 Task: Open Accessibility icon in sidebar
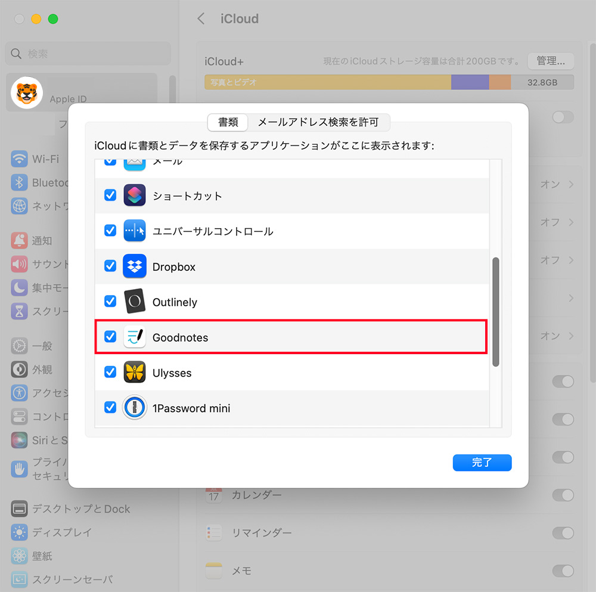tap(20, 393)
